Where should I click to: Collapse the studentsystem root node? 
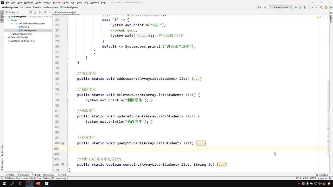click(5, 17)
